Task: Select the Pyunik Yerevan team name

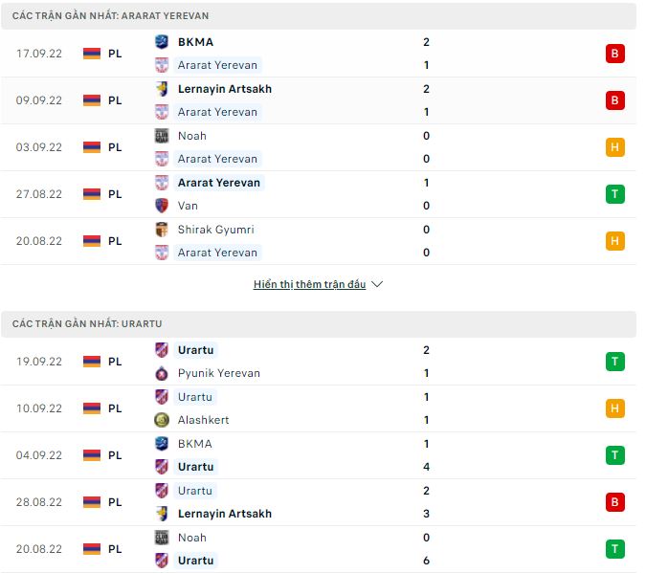Action: click(218, 373)
